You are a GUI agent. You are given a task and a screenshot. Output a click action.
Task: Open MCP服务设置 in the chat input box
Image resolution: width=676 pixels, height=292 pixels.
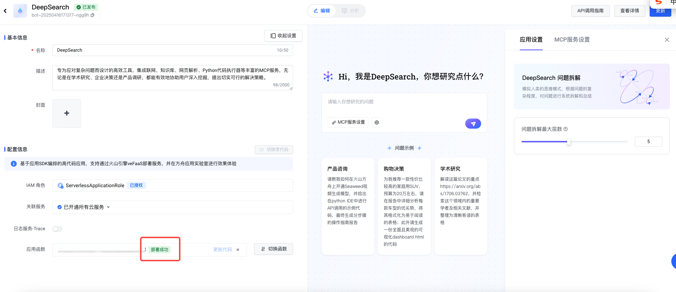click(348, 123)
